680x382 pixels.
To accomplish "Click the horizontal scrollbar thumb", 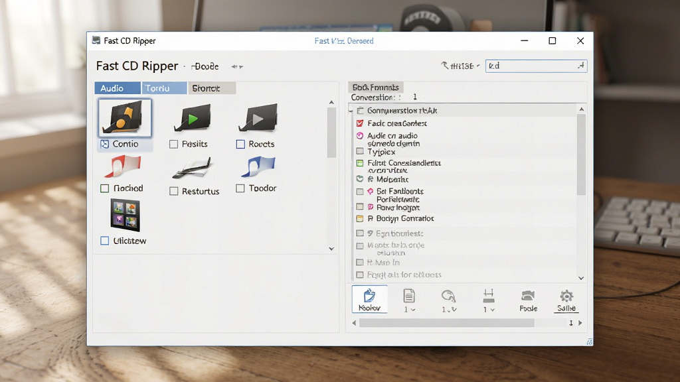I will 447,323.
